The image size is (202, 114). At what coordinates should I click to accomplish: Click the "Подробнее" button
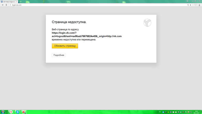(59, 55)
